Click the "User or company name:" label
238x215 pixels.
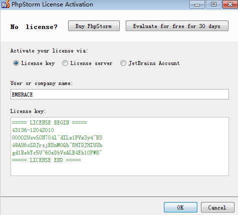point(42,83)
